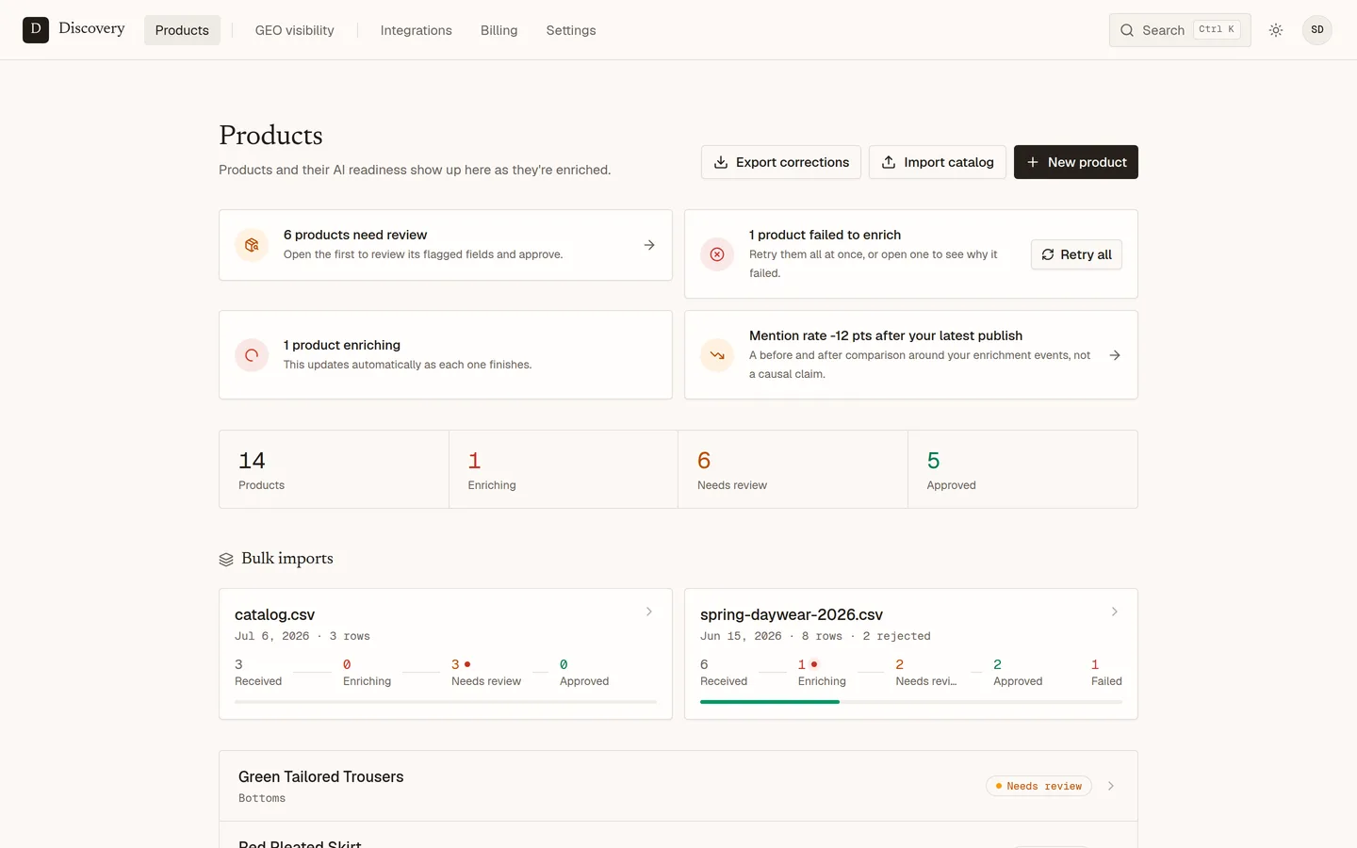Click the box icon on products need review card
The height and width of the screenshot is (848, 1357).
[252, 245]
